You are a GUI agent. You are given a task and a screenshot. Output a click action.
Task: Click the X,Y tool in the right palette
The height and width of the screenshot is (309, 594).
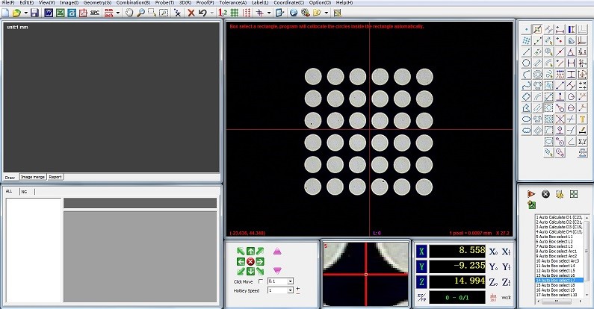pos(583,140)
